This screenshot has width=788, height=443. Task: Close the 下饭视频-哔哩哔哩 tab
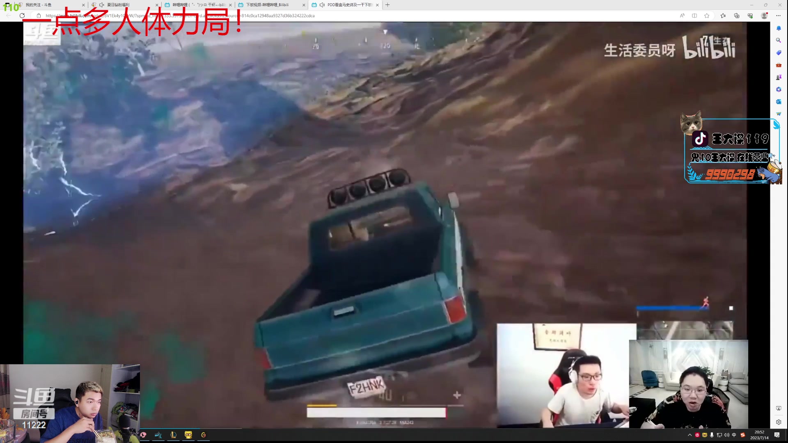pyautogui.click(x=304, y=5)
